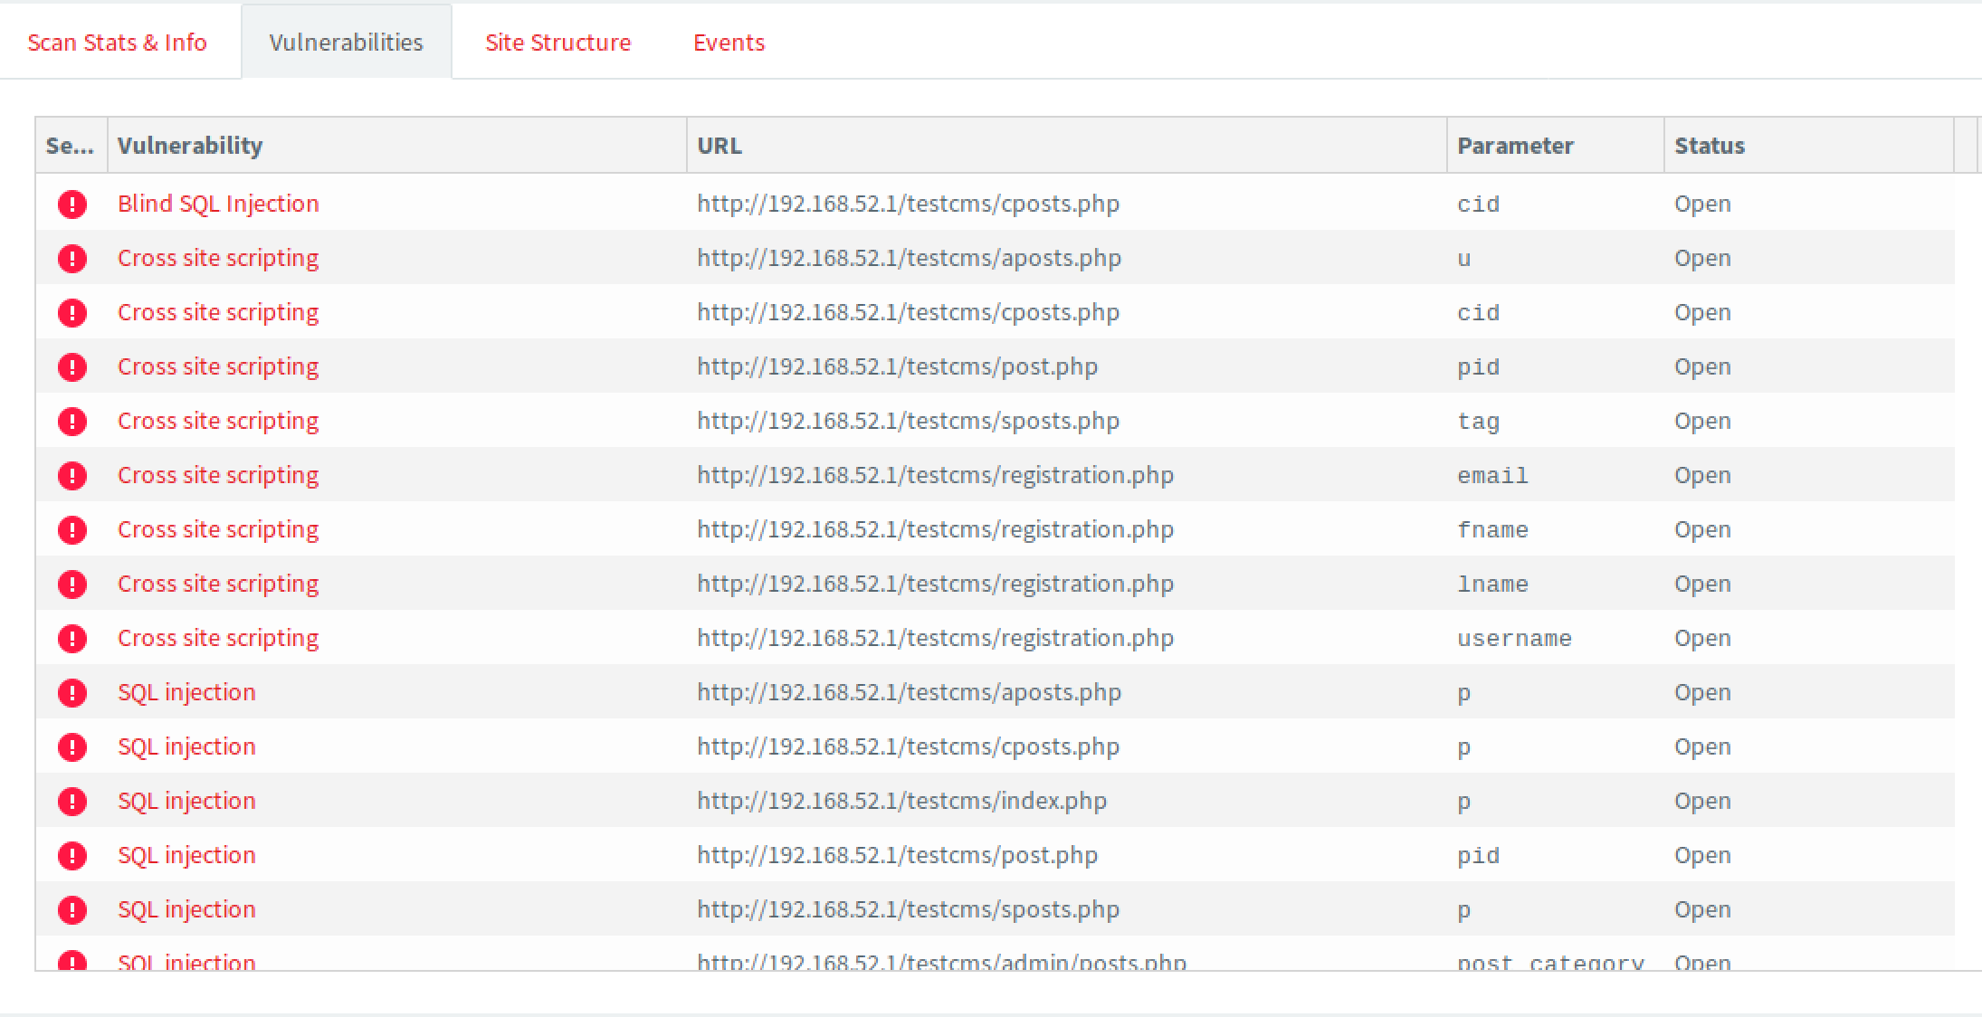Open Cross site scripting link for post.php pid
Image resolution: width=1982 pixels, height=1017 pixels.
218,366
